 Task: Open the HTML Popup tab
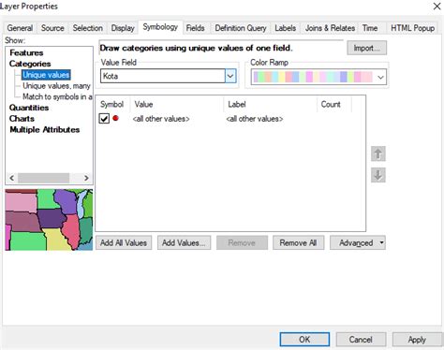[x=412, y=28]
